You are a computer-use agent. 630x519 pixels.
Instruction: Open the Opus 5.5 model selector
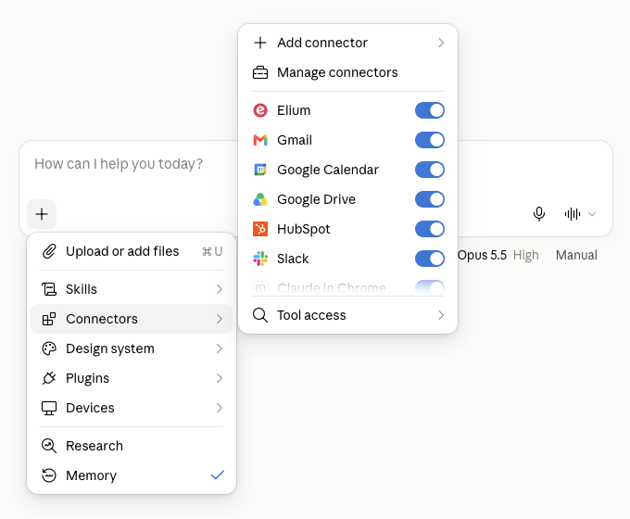[482, 255]
